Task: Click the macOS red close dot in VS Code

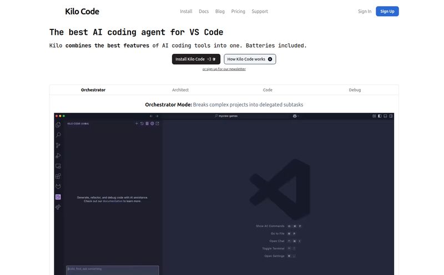Action: (x=57, y=116)
